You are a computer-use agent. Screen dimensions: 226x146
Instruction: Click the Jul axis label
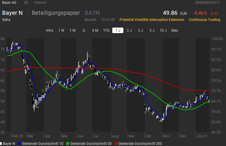[x=96, y=136]
